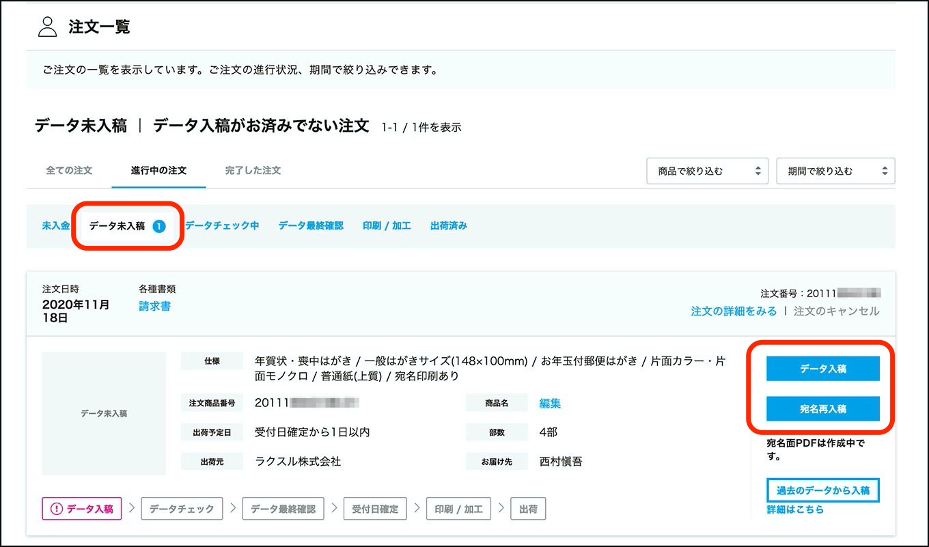Open the 請求書 link
Viewport: 929px width, 547px height.
[x=155, y=307]
